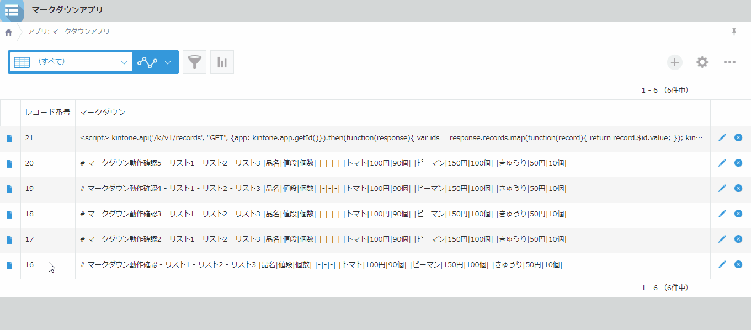The width and height of the screenshot is (751, 330).
Task: Click the マークダウン動作確認4 markdown cell
Action: point(392,189)
